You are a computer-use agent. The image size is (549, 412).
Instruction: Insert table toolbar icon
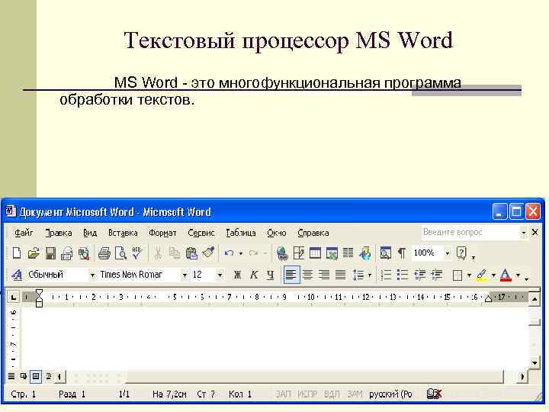click(x=315, y=253)
